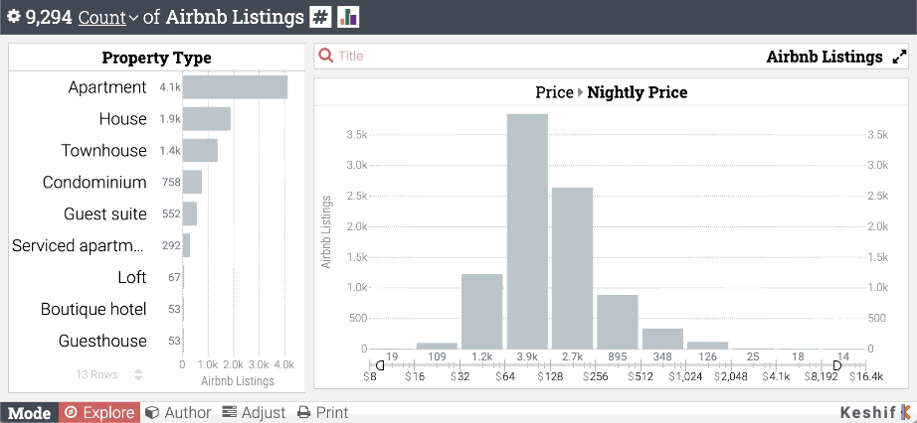Toggle the bar chart color icon
917x423 pixels.
point(348,17)
